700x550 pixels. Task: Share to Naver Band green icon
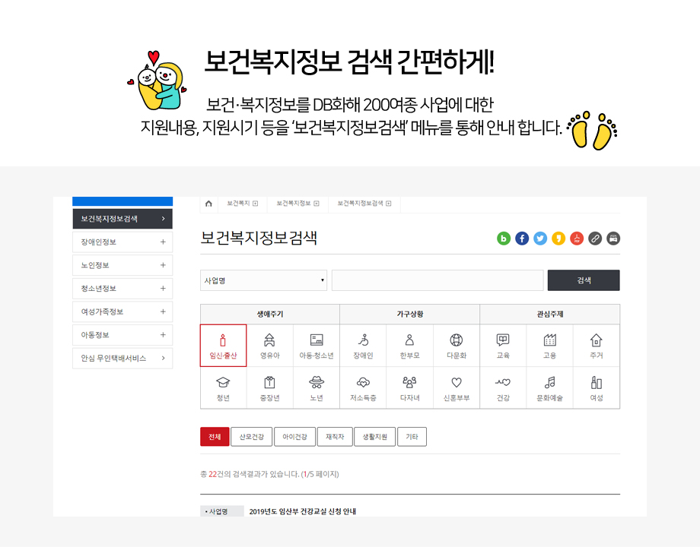pos(504,239)
